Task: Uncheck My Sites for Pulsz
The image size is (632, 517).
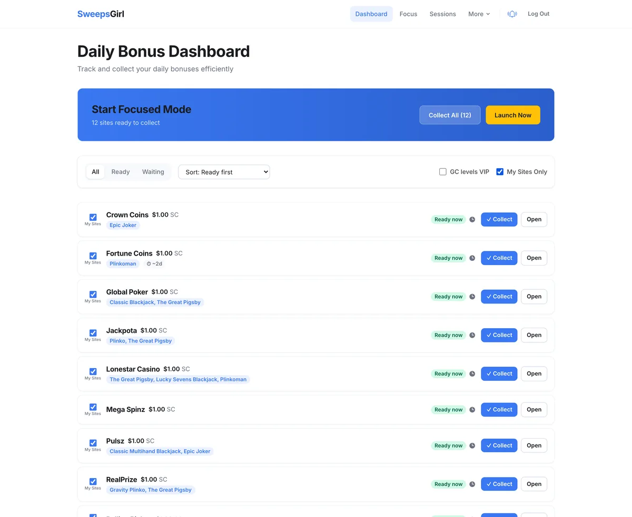Action: click(93, 443)
